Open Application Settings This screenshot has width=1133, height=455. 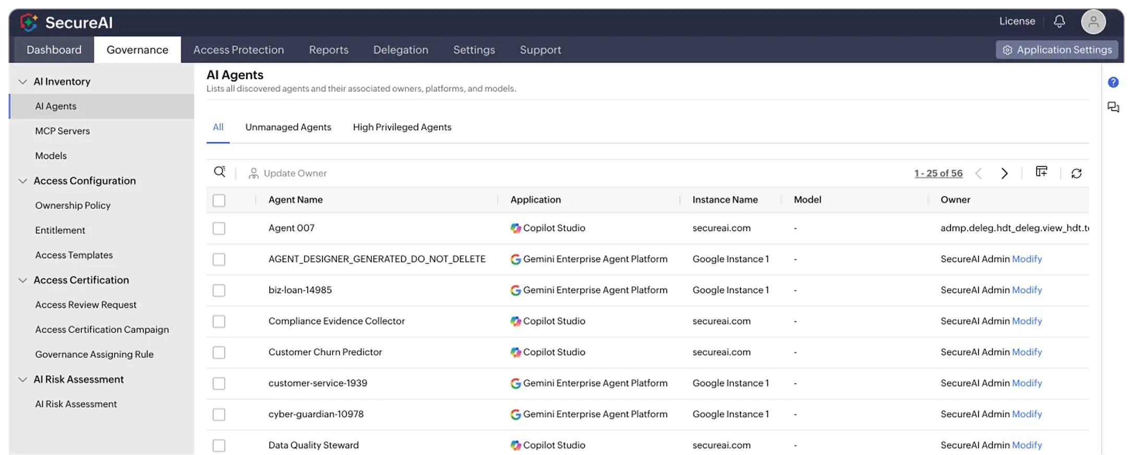coord(1057,50)
